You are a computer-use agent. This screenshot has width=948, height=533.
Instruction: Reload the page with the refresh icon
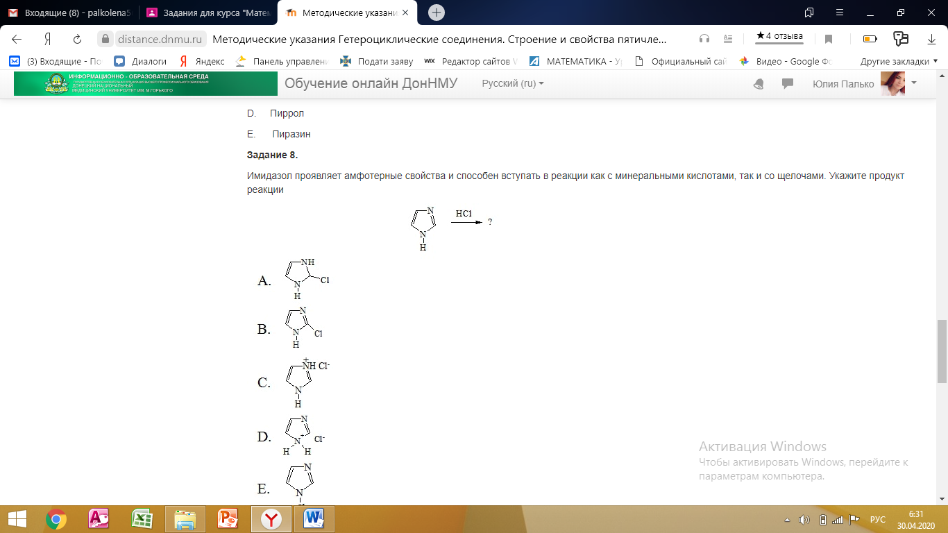[x=78, y=39]
